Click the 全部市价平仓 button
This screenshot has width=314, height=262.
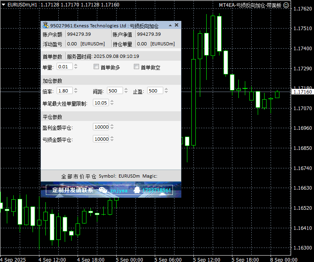click(79, 176)
